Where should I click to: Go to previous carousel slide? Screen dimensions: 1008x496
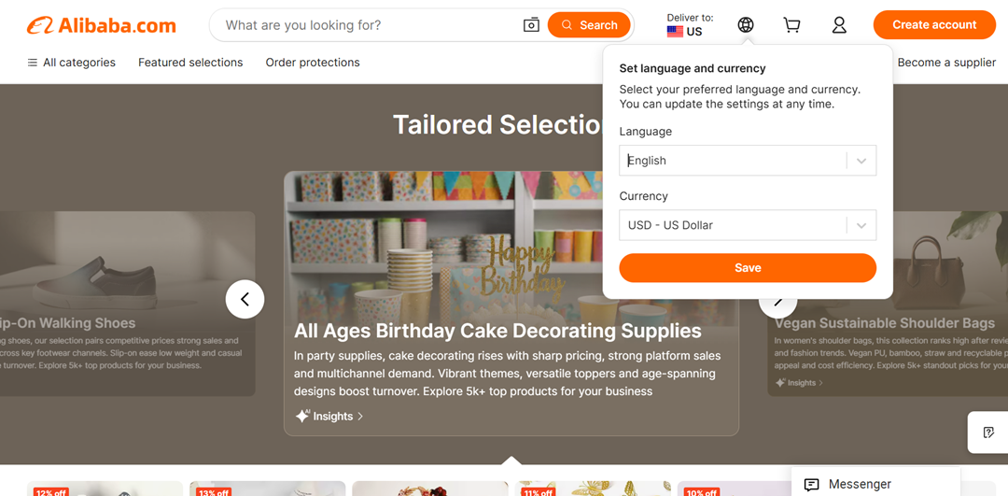245,300
